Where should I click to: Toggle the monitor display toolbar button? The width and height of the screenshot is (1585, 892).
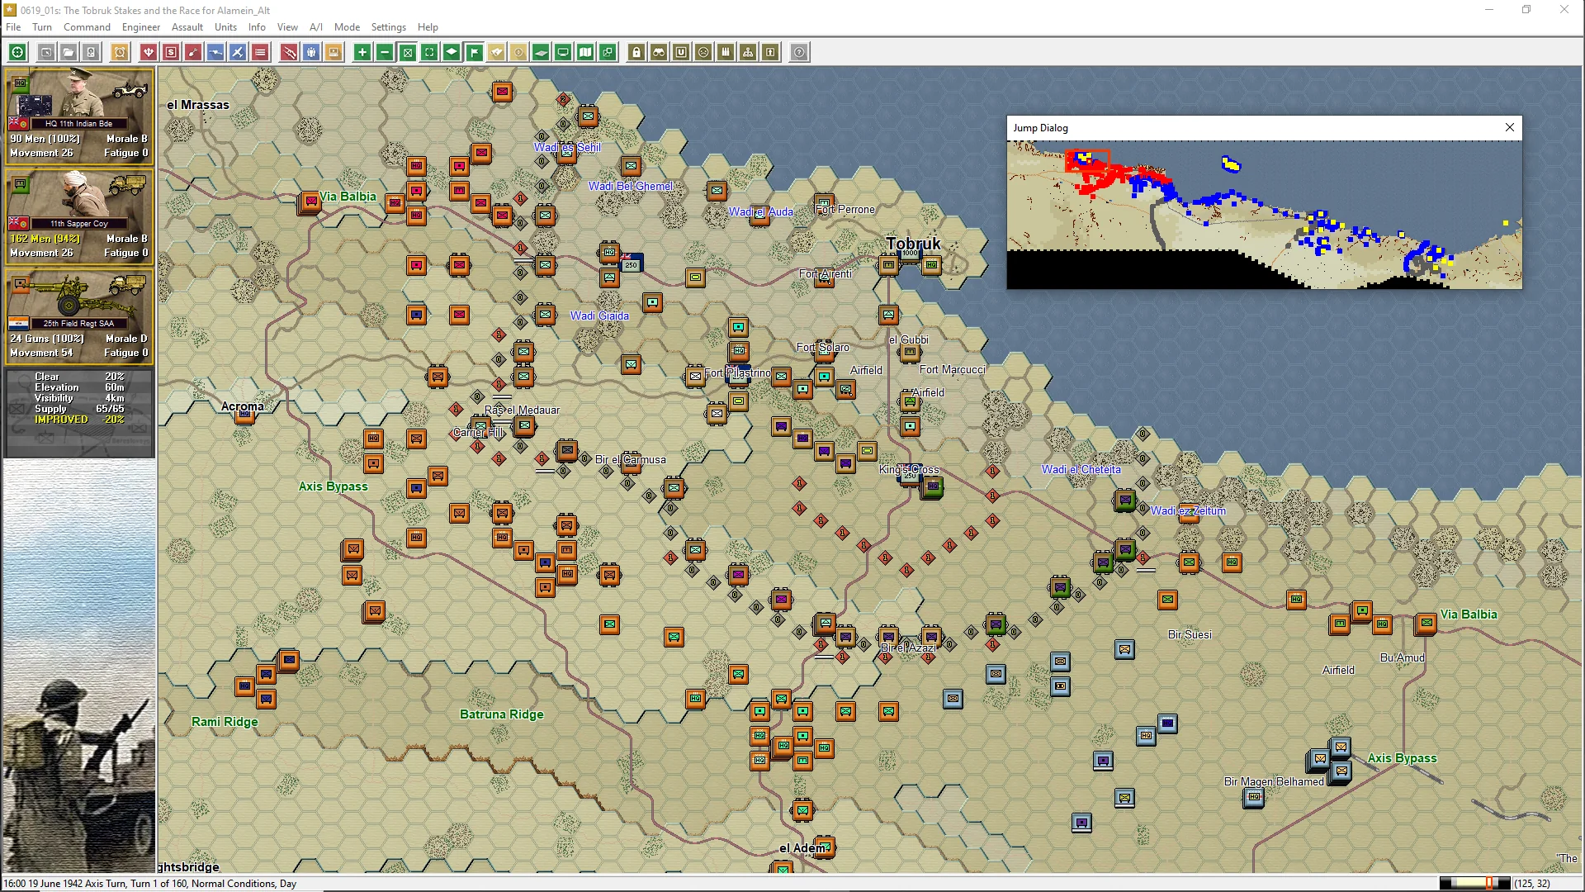[563, 52]
